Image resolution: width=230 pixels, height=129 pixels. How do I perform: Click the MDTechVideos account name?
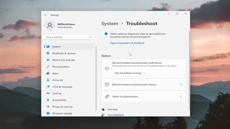pyautogui.click(x=66, y=24)
